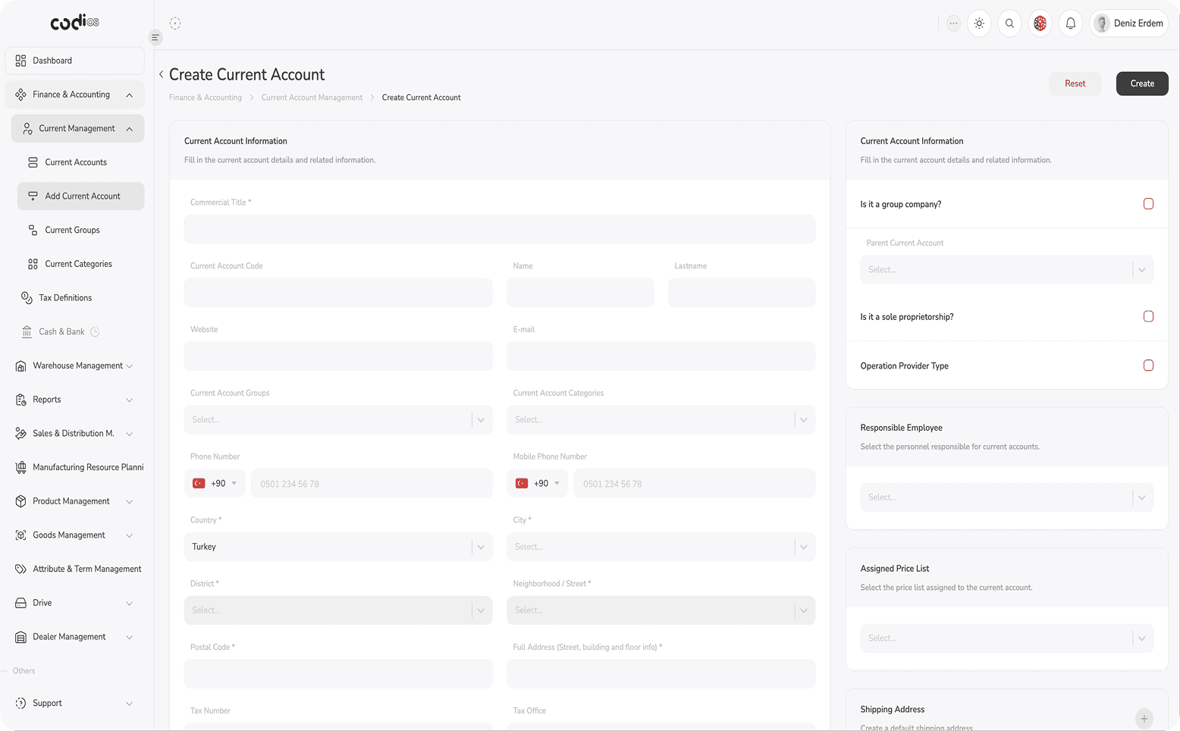Viewport: 1180px width, 731px height.
Task: Add a shipping address with plus icon
Action: (x=1144, y=718)
